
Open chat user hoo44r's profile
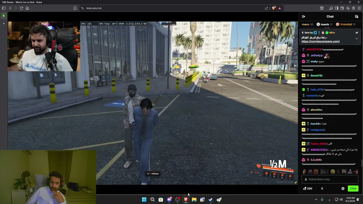point(316,124)
